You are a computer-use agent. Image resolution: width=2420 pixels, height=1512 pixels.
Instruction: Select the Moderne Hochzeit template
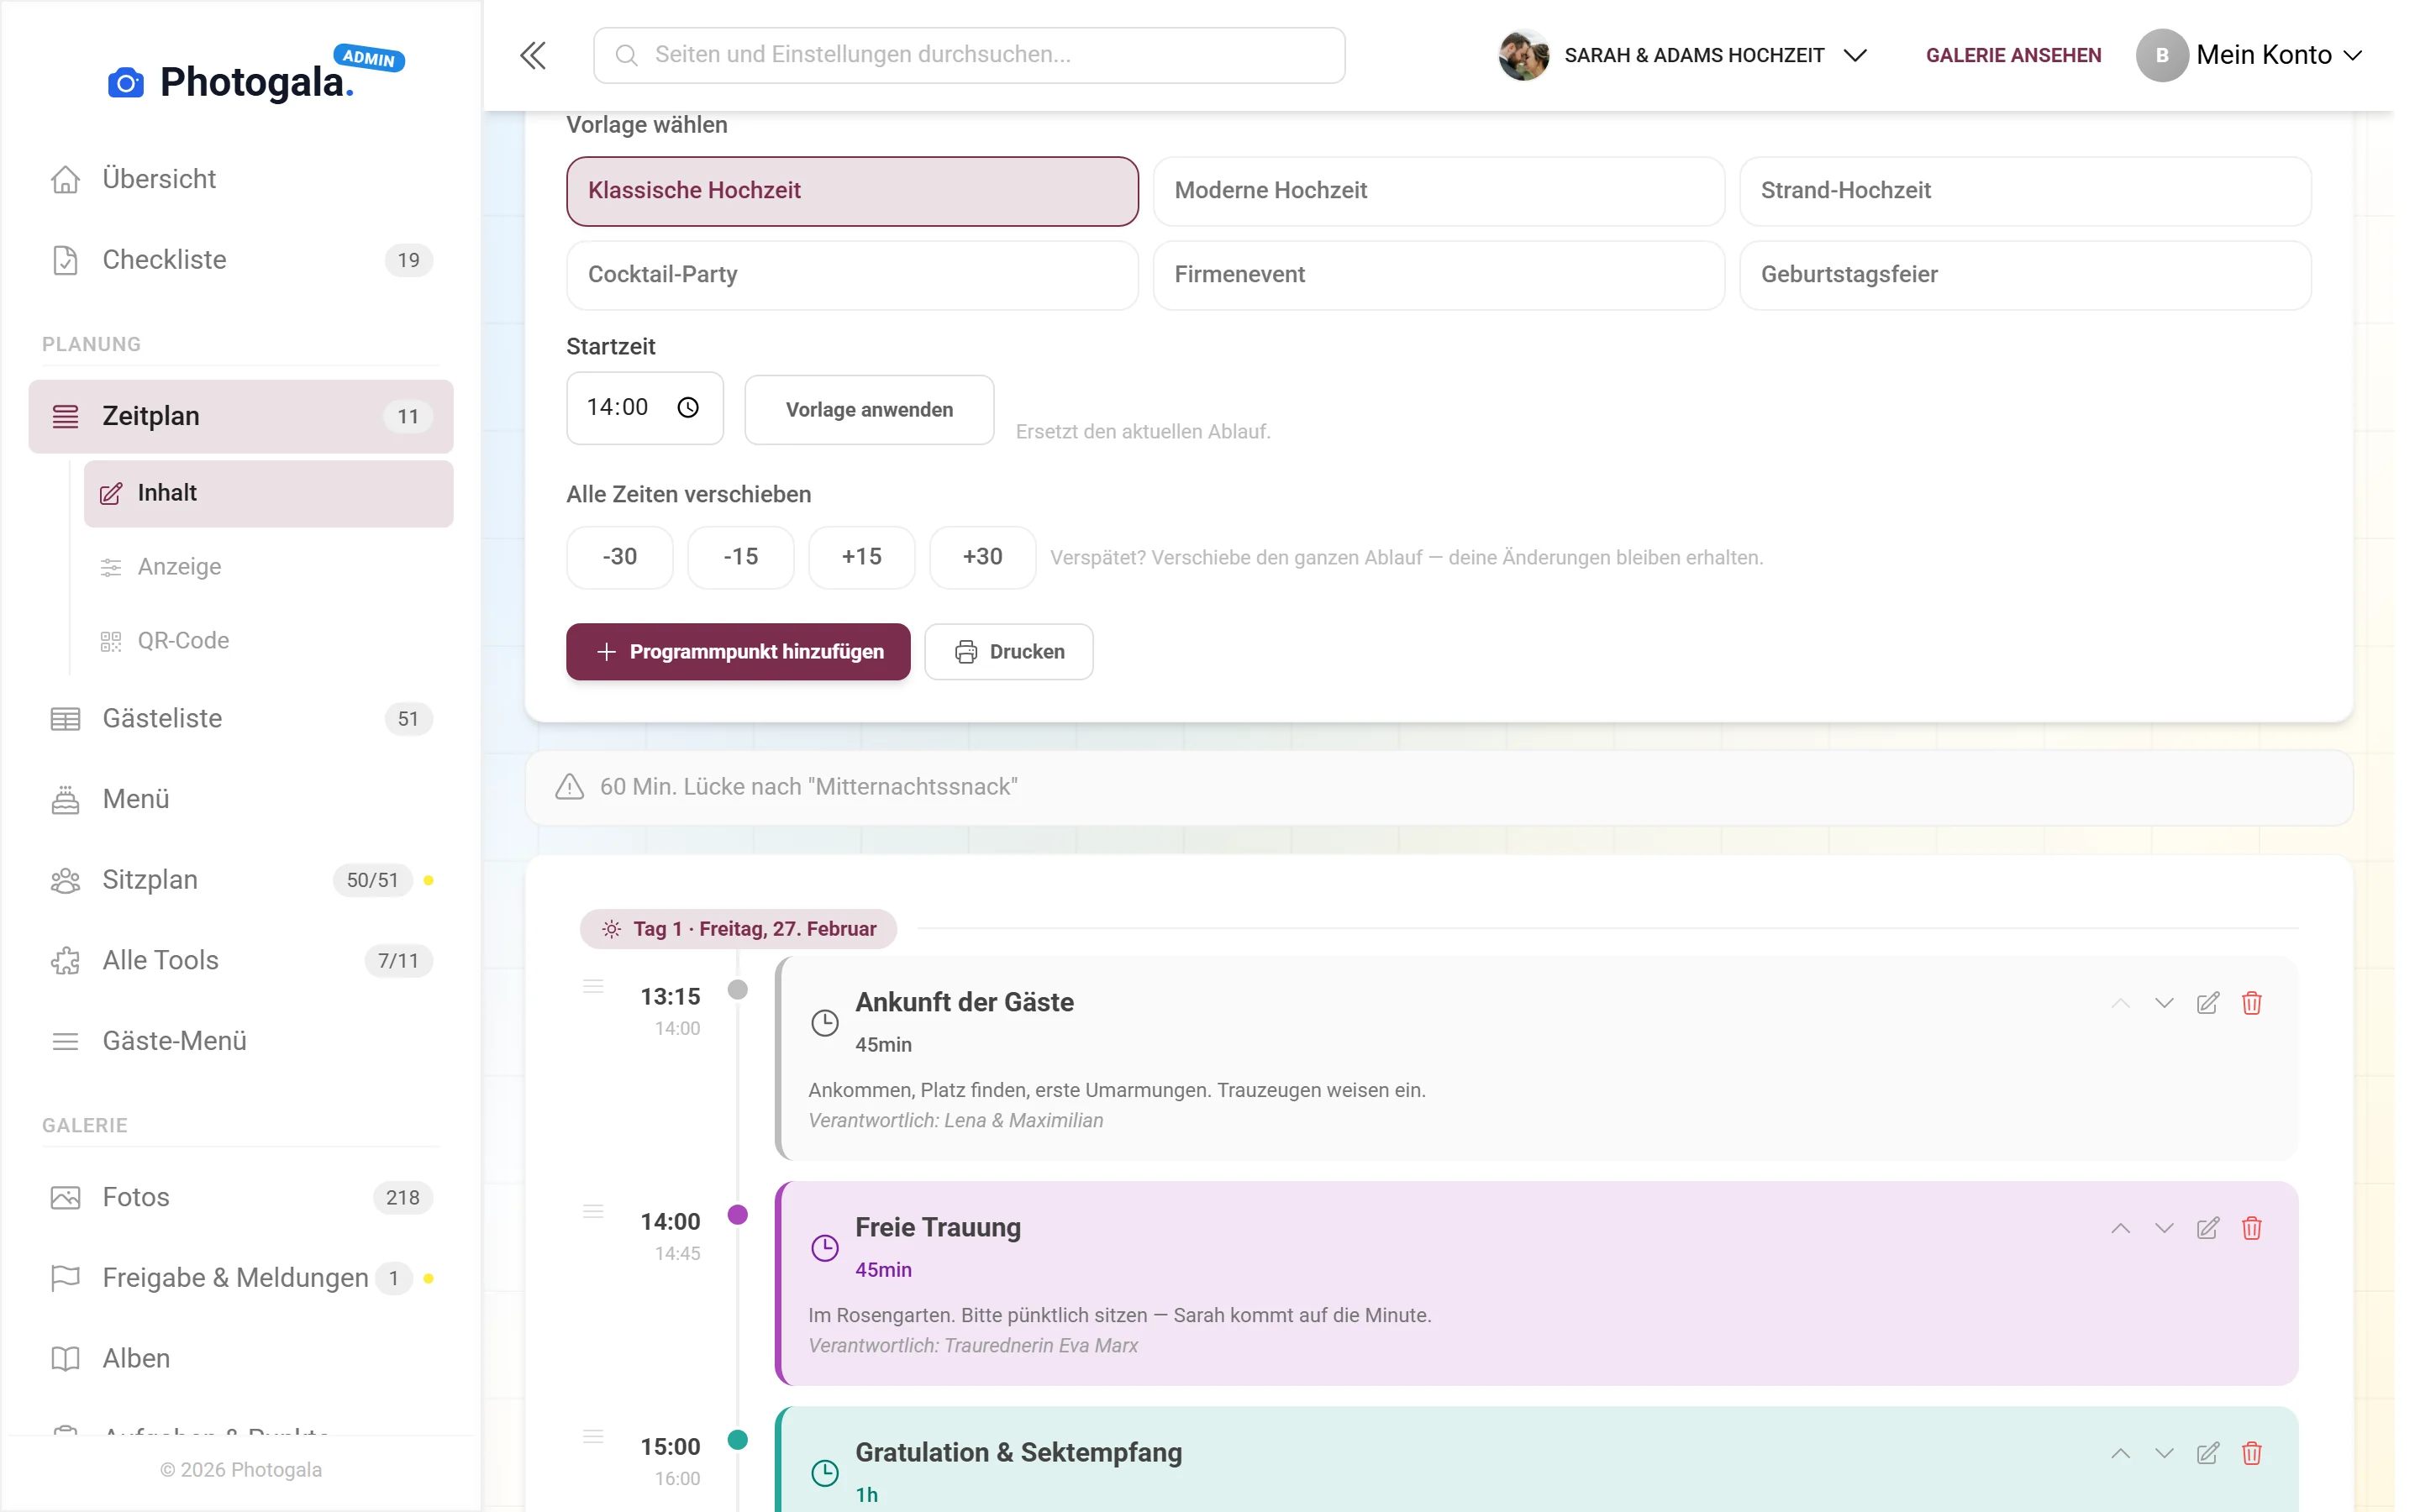click(x=1438, y=191)
